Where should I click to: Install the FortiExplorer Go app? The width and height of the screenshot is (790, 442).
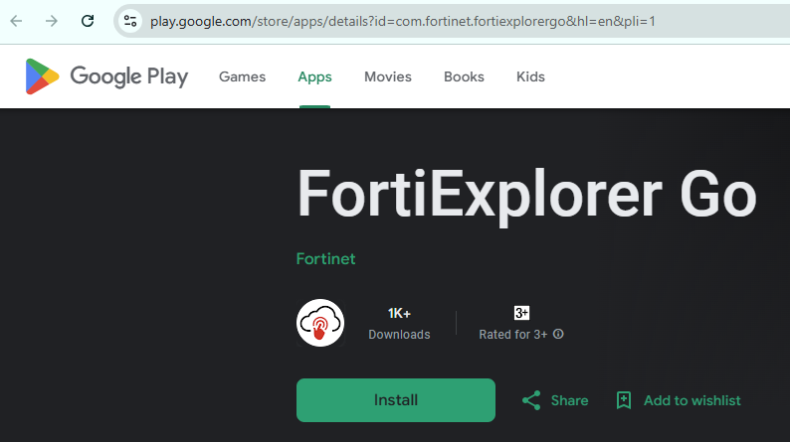396,400
